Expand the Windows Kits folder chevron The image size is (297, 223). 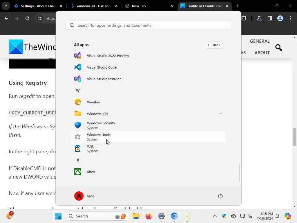(221, 114)
